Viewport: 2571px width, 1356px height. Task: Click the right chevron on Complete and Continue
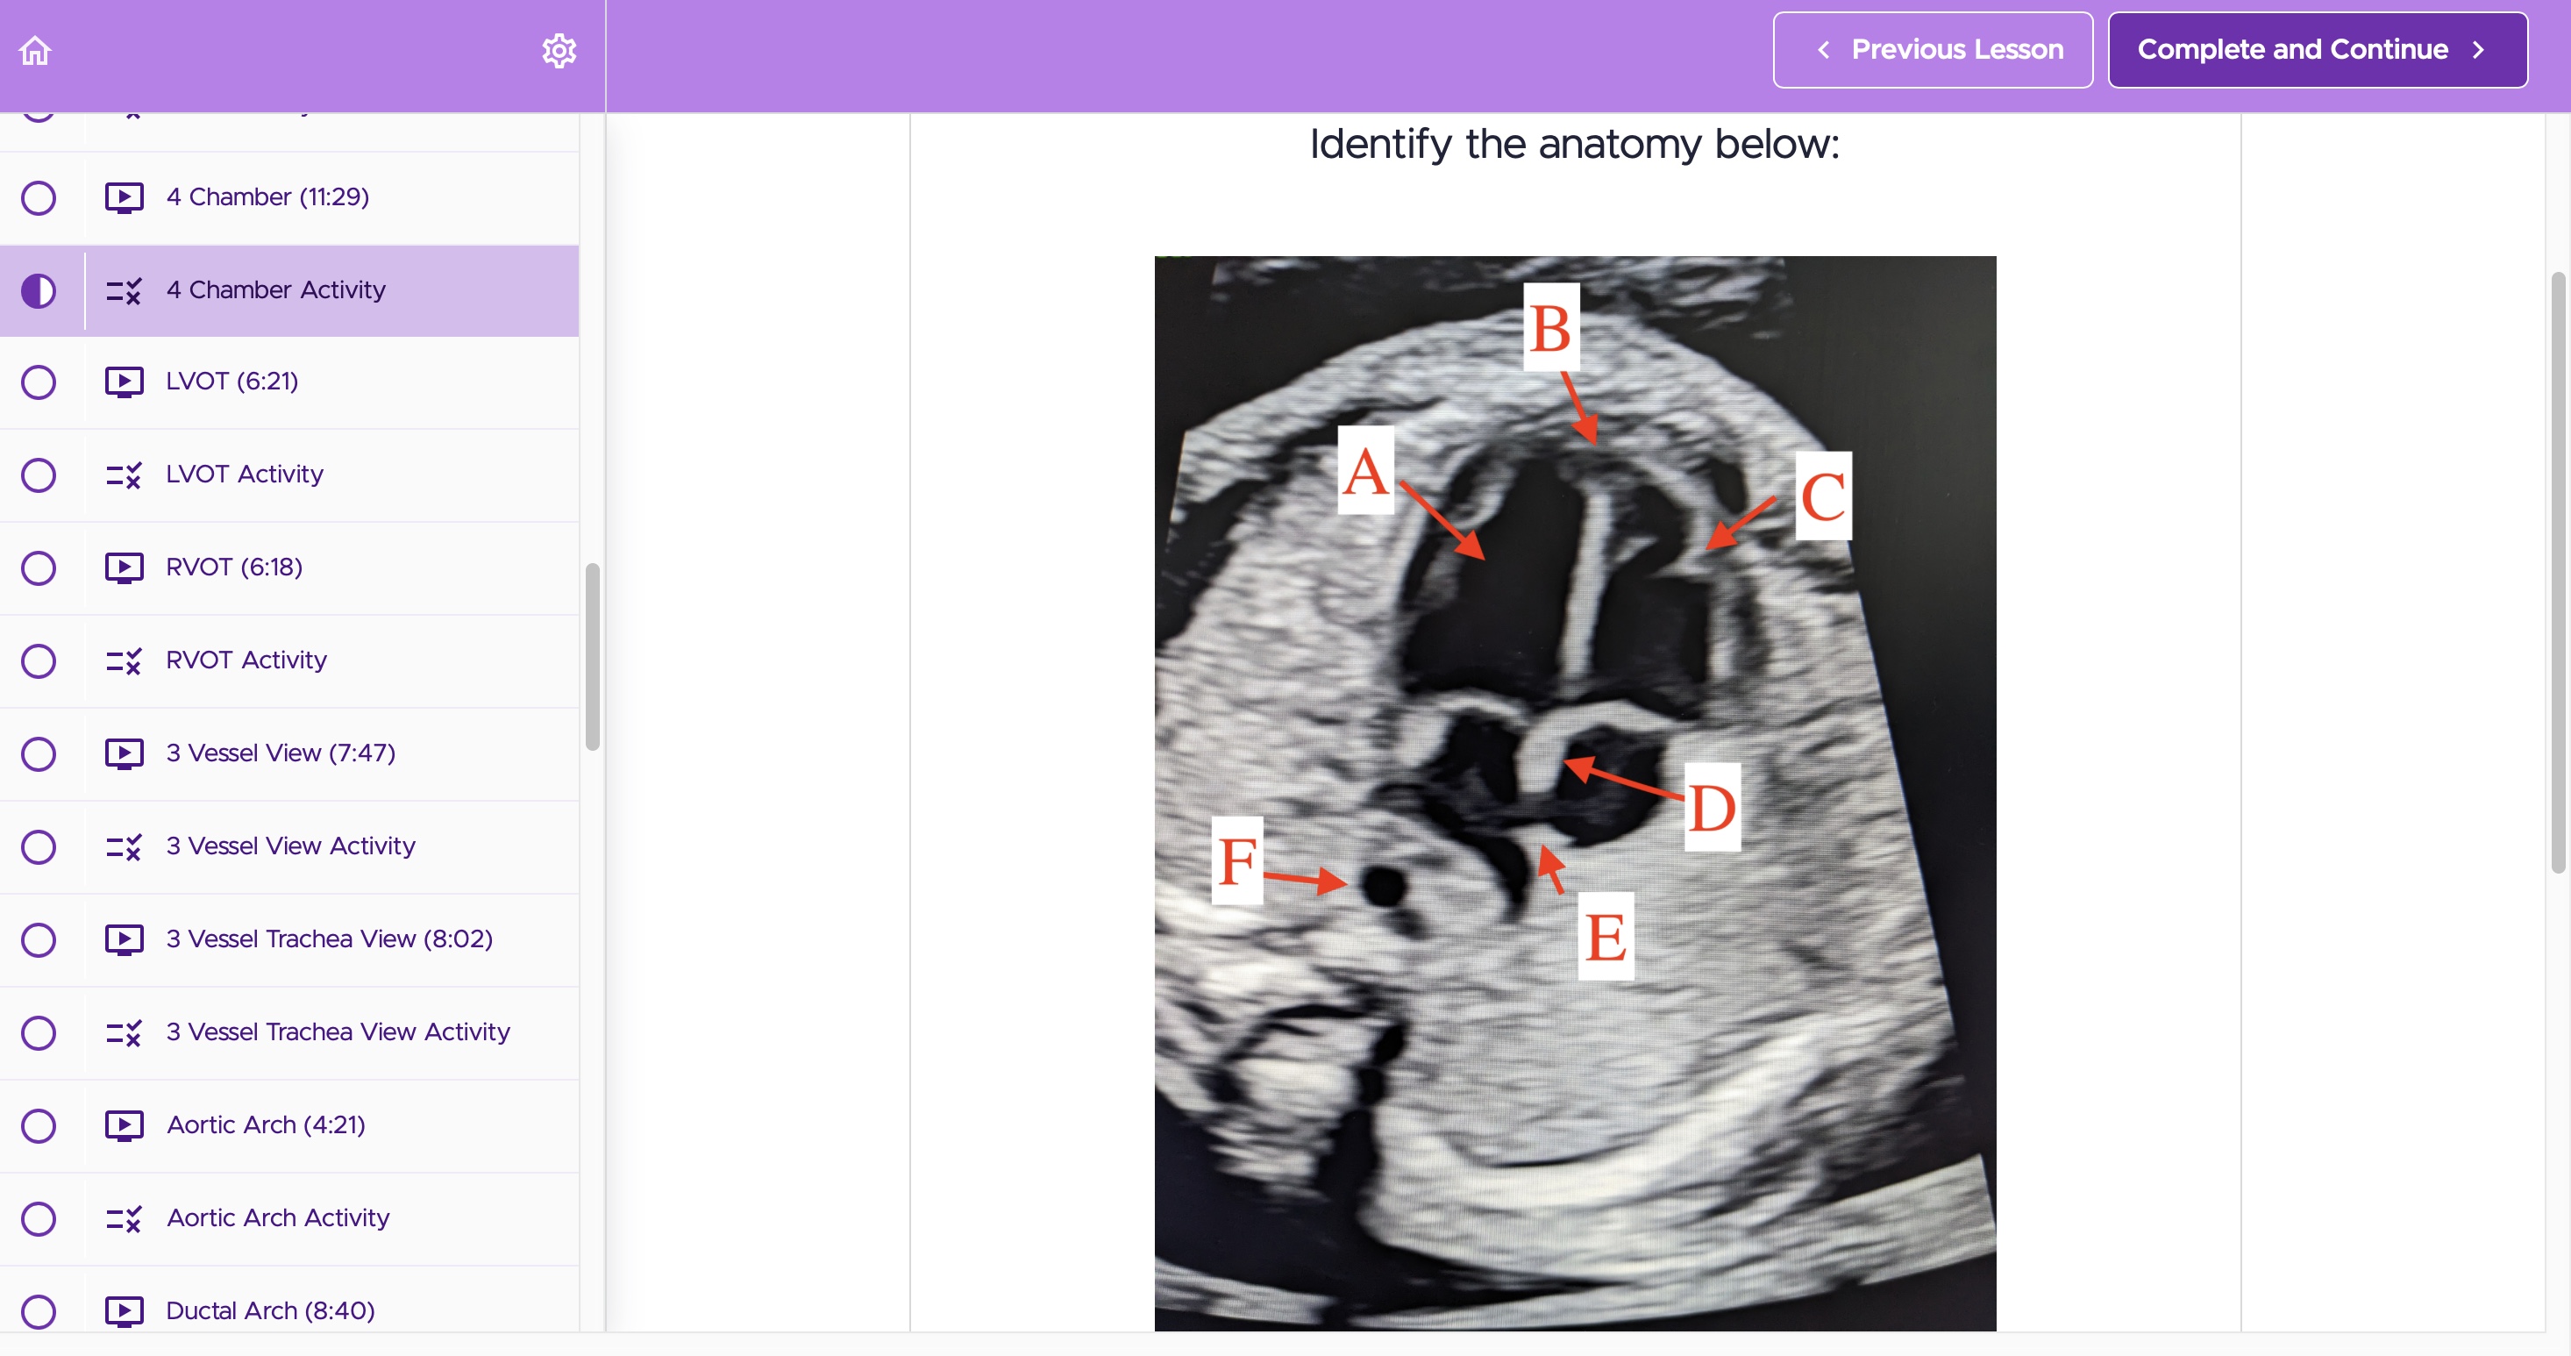pos(2478,50)
